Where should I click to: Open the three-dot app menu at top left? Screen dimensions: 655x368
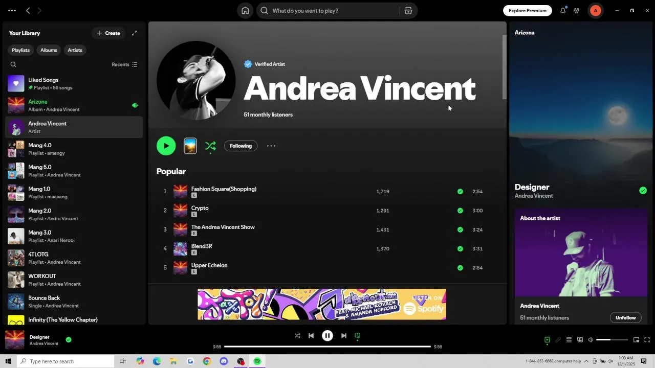12,11
